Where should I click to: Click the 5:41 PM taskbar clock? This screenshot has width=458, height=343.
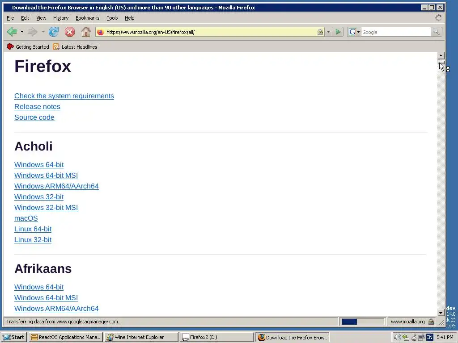coord(445,337)
